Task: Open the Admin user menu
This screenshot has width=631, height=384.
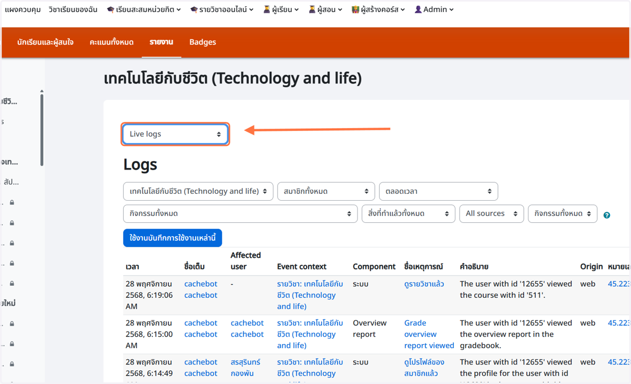Action: (x=434, y=9)
